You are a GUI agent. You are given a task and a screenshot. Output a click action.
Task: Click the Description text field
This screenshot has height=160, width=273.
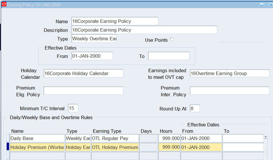tap(144, 30)
